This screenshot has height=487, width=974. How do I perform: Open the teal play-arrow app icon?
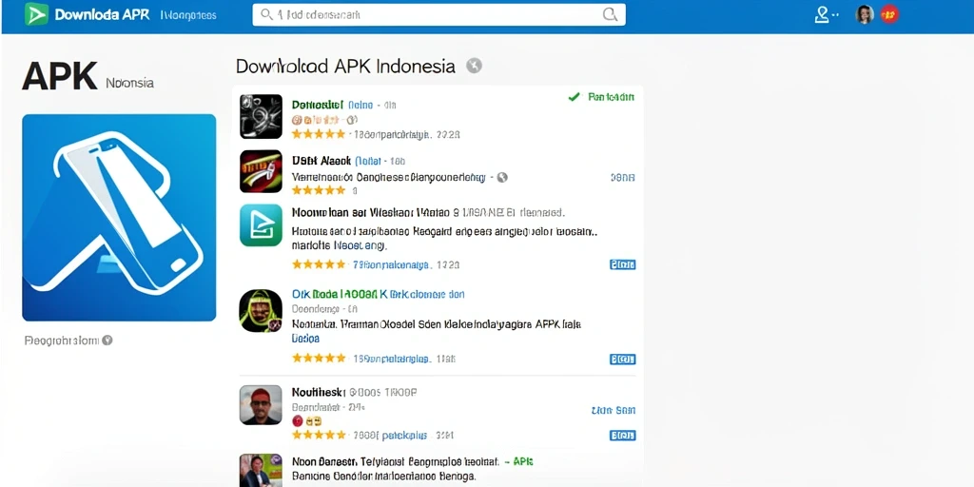(x=261, y=225)
